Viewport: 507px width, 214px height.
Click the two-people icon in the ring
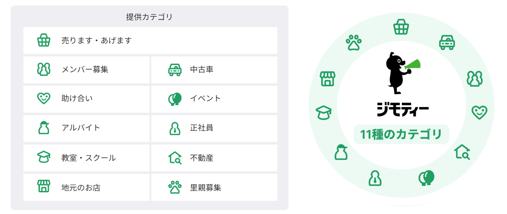(x=474, y=79)
